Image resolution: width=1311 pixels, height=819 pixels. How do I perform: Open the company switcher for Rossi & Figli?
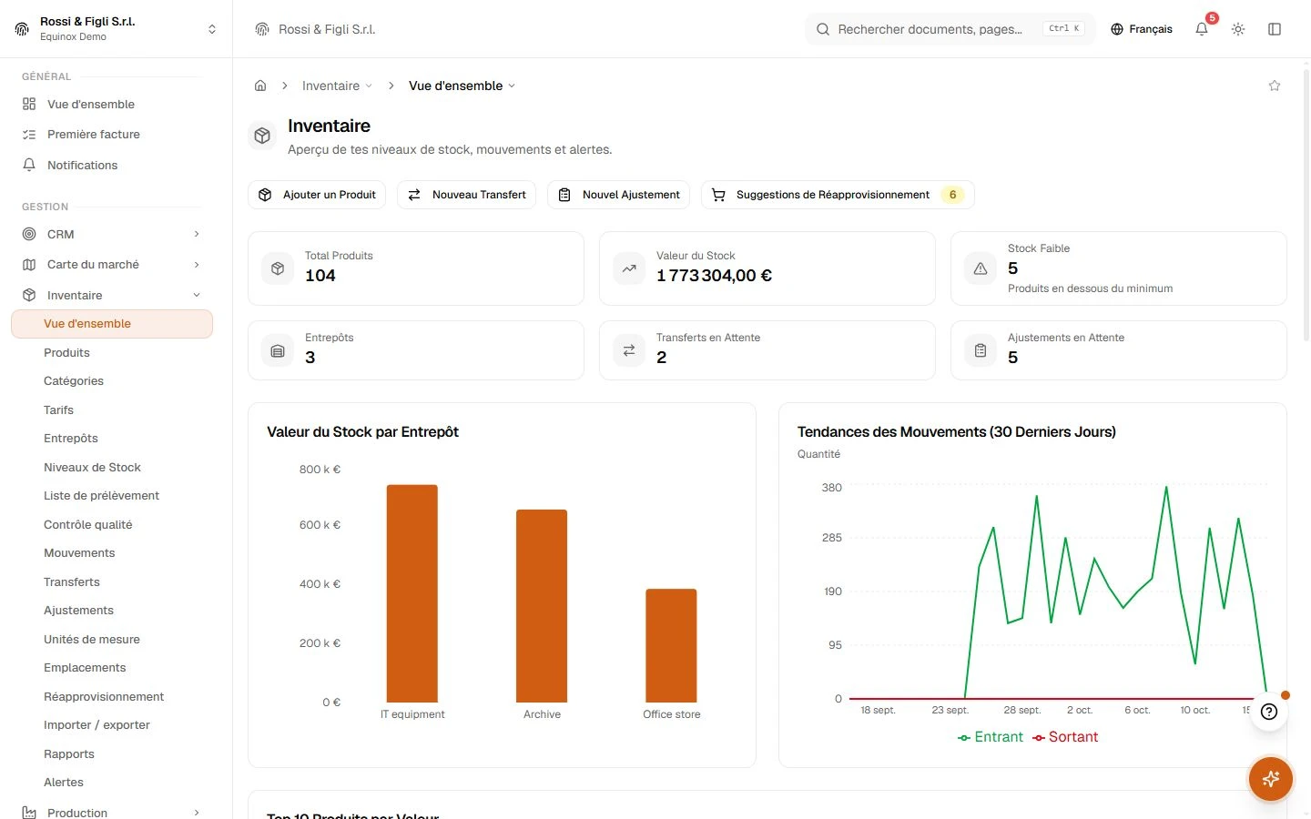tap(117, 29)
